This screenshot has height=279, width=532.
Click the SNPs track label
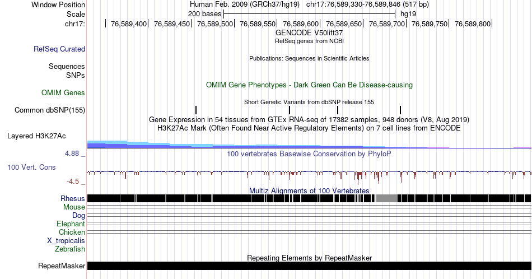[x=76, y=75]
